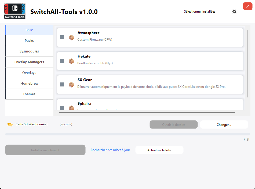The image size is (255, 189).
Task: Click the SX Gear package box icon
Action: 71,85
